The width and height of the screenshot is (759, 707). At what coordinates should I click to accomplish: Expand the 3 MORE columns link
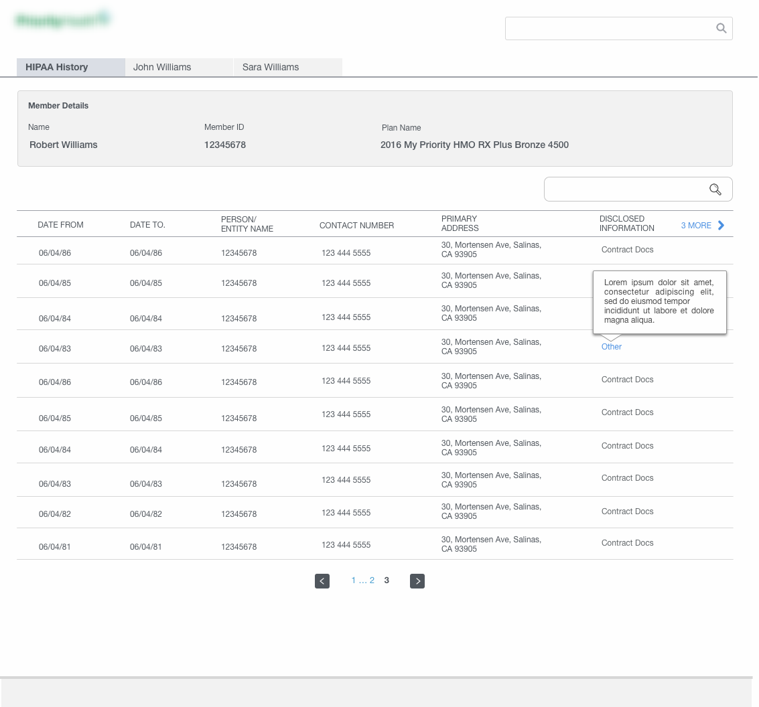tap(696, 226)
